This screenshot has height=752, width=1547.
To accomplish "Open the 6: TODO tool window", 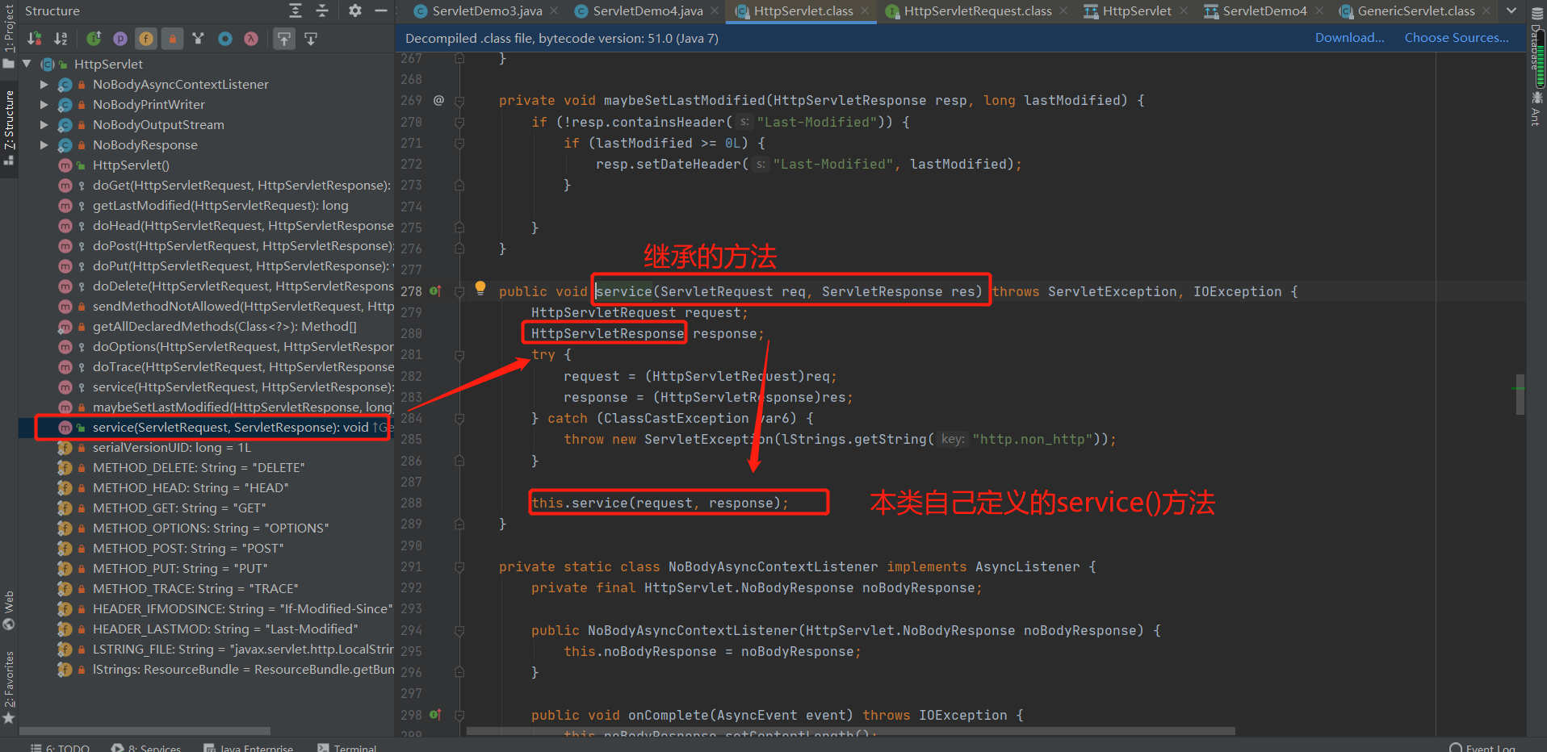I will [x=60, y=746].
